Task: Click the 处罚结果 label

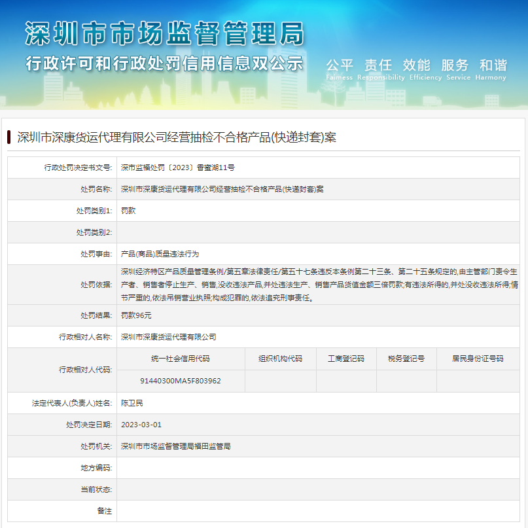Action: 96,315
